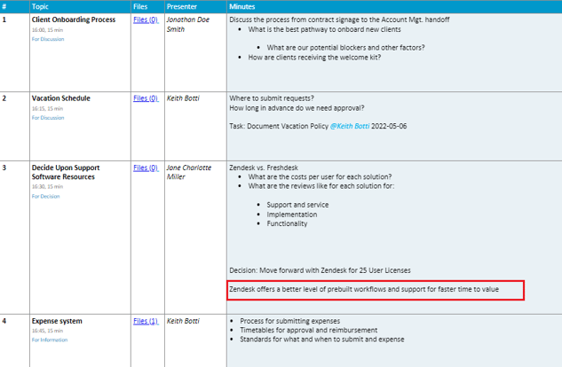The height and width of the screenshot is (367, 562).
Task: Click 'Decision: Move forward with Zendesk' line
Action: 321,270
